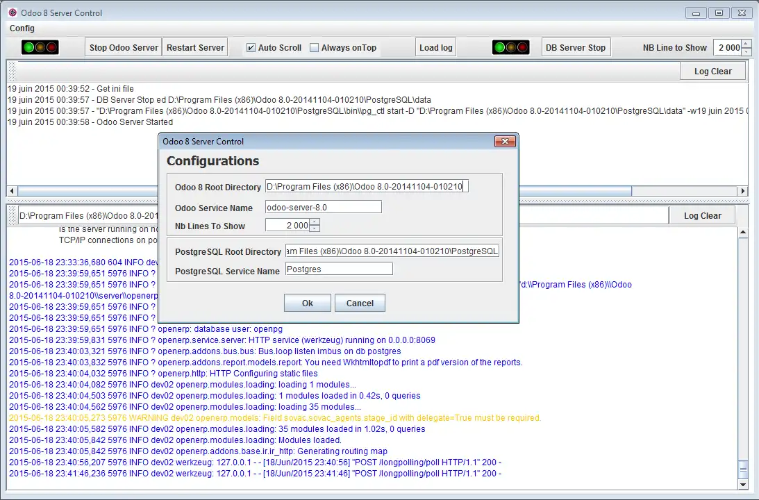Screen dimensions: 759x500
Task: Click the 'DB Server Stop ed' log line
Action: tap(219, 100)
